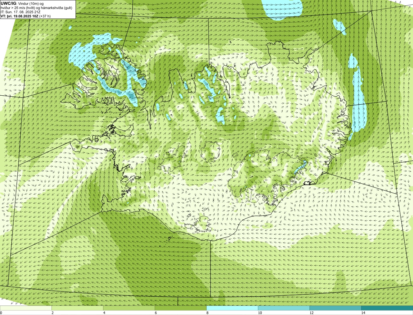The width and height of the screenshot is (413, 315).
Task: Click the 2–4 m/s light green legend swatch
Action: (77, 308)
